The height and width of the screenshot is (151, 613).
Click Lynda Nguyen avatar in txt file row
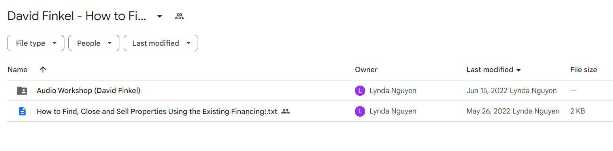[x=360, y=111]
